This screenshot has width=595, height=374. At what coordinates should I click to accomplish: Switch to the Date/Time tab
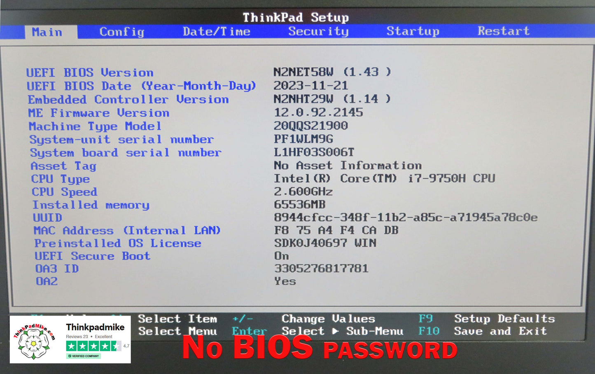217,32
